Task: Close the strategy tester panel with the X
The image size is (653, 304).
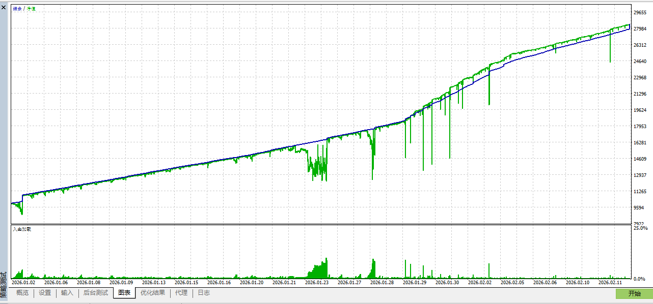Action: coord(4,7)
